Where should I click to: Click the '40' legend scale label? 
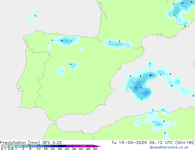point(81,149)
